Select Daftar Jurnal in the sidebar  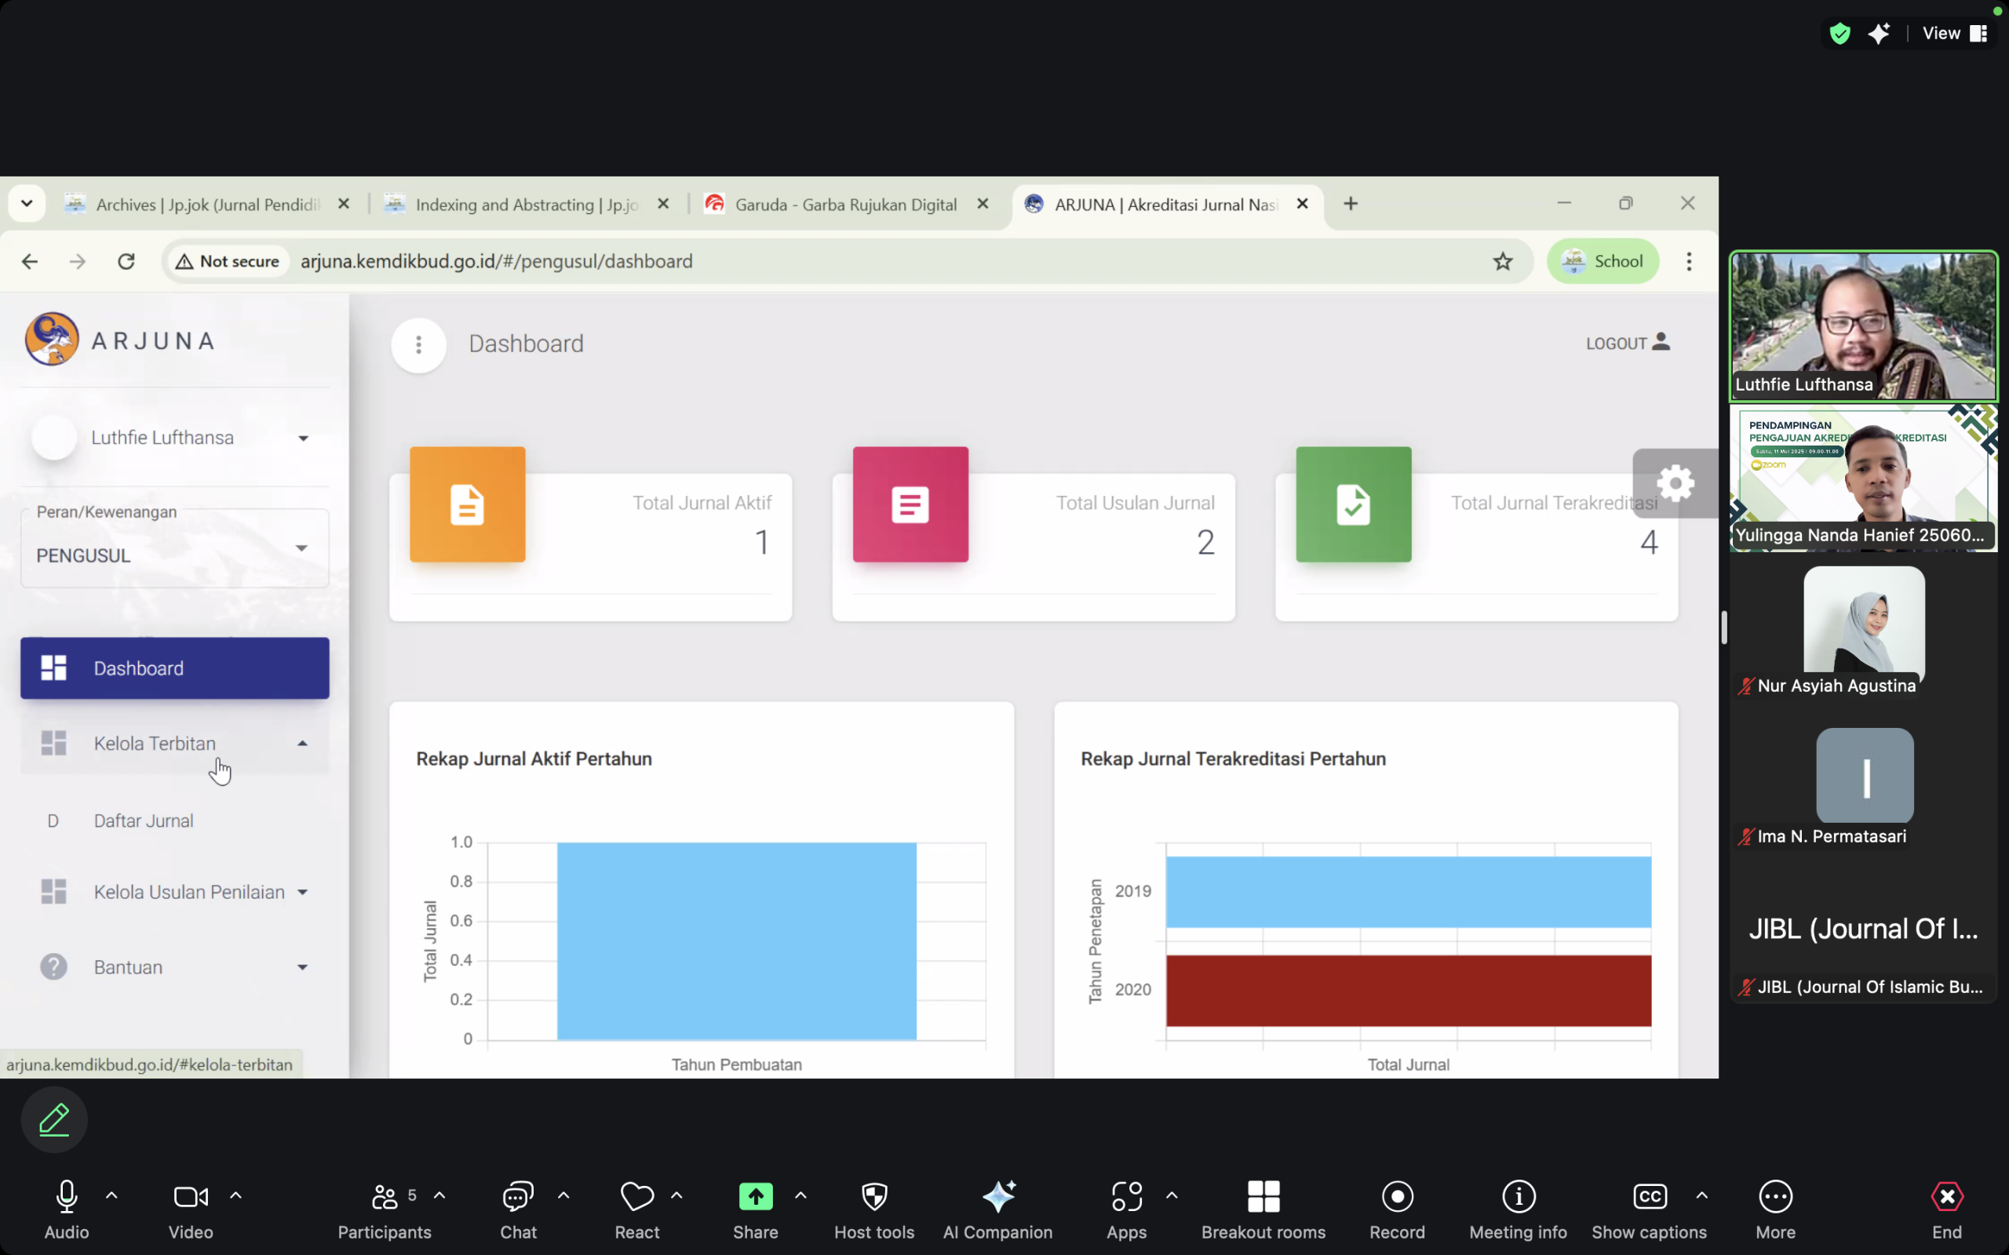144,821
